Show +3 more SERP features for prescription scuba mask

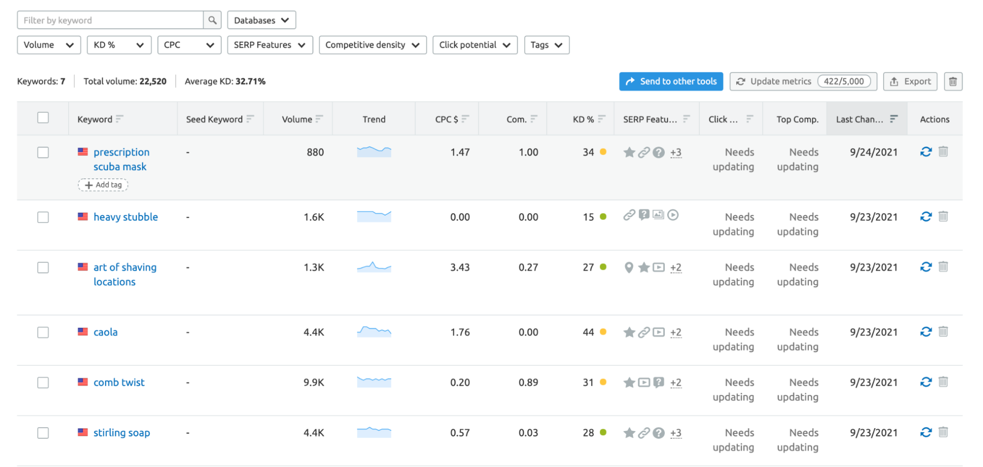pyautogui.click(x=676, y=153)
